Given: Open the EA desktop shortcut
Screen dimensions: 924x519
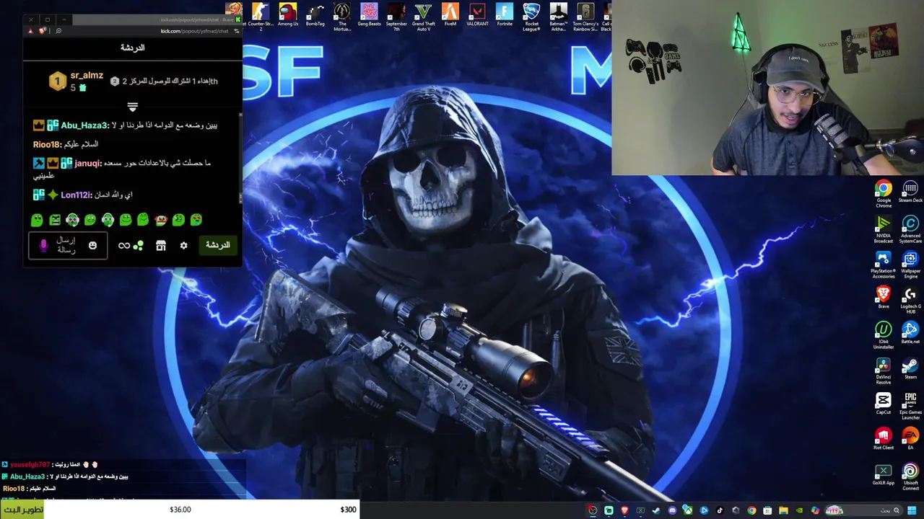Looking at the screenshot, I should [910, 439].
